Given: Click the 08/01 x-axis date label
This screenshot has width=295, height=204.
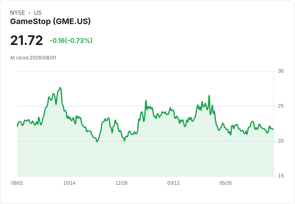Looking at the screenshot, I should point(17,183).
